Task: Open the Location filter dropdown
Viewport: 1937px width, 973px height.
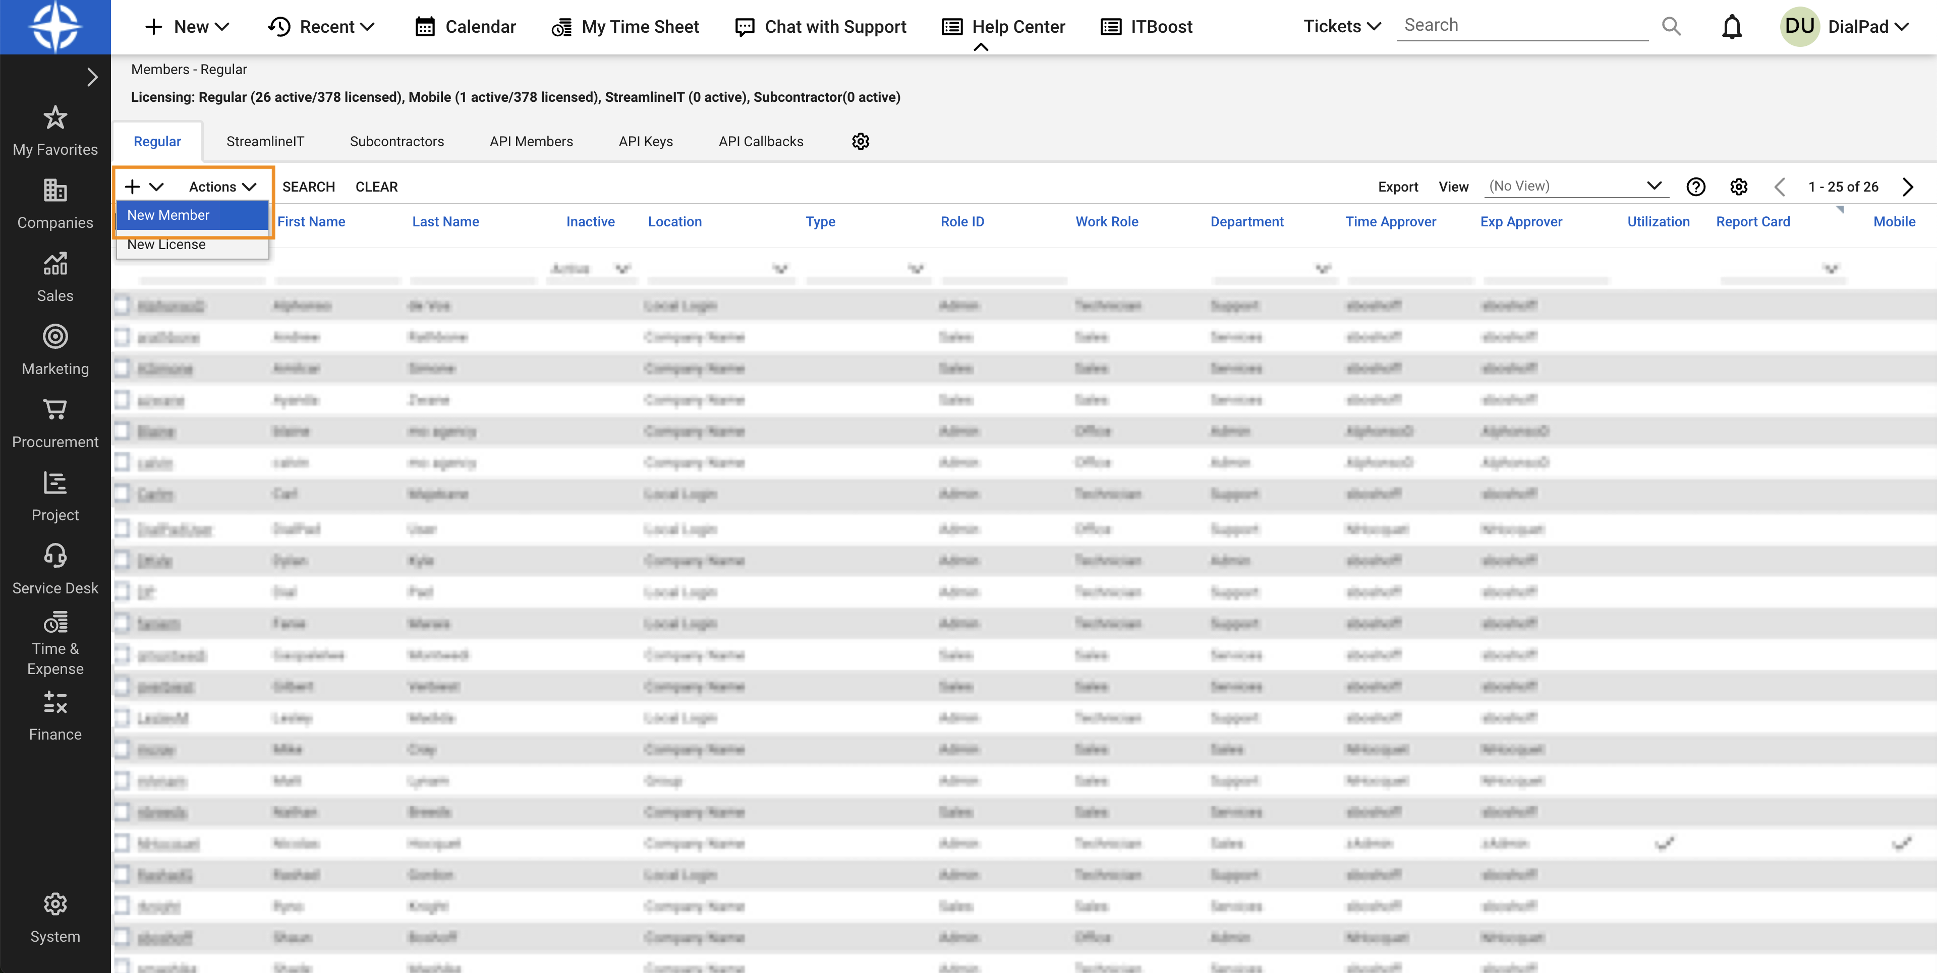Action: click(780, 268)
